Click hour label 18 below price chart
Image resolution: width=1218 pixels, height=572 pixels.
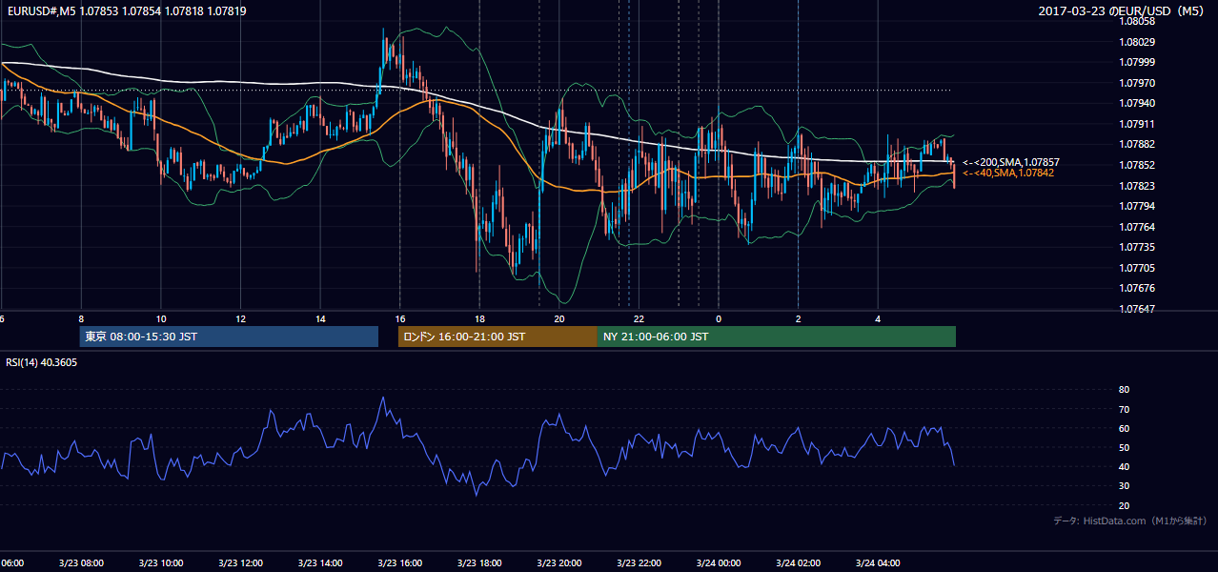pyautogui.click(x=479, y=318)
